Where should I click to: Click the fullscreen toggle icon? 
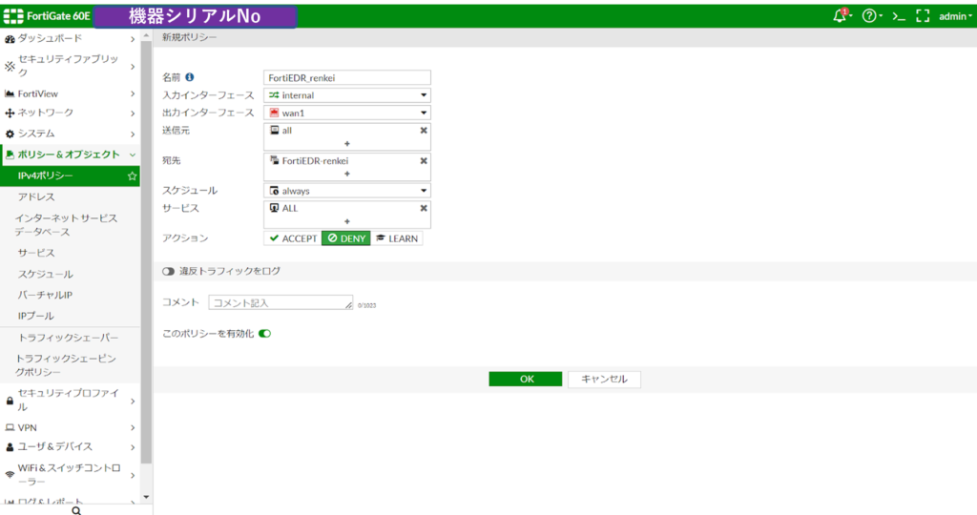(x=923, y=16)
